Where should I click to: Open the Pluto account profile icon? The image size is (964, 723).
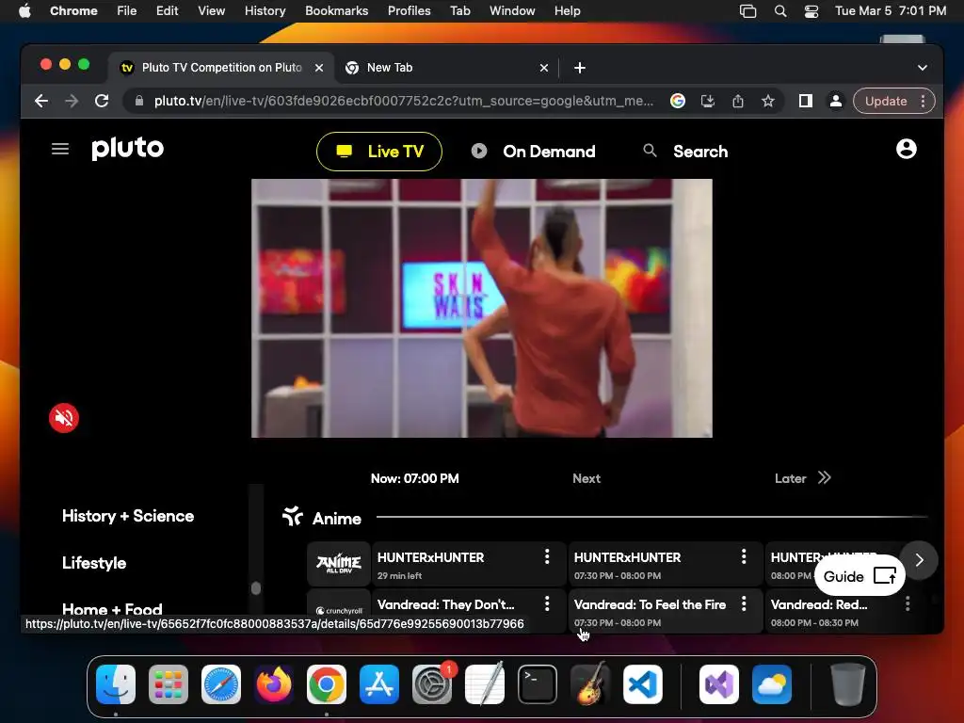[x=907, y=149]
